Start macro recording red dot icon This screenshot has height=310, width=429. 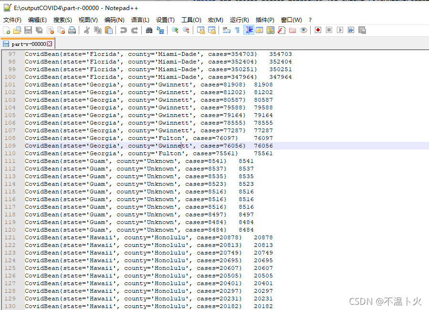point(318,30)
